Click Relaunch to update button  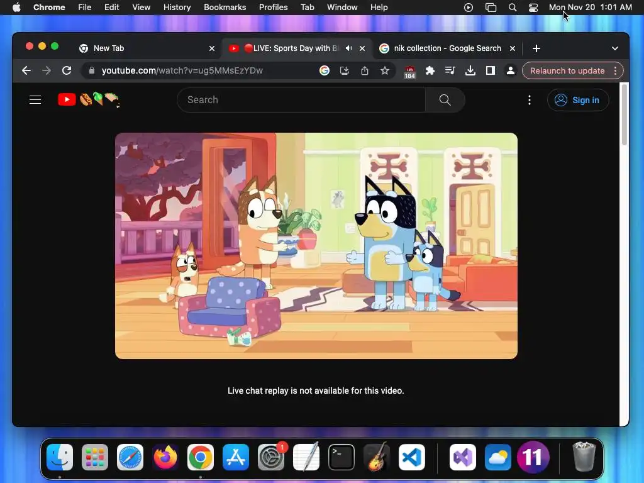coord(567,70)
